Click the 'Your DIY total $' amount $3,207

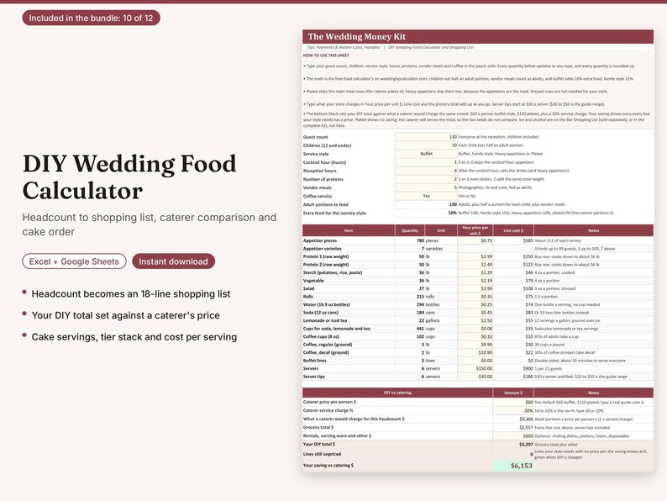[513, 445]
